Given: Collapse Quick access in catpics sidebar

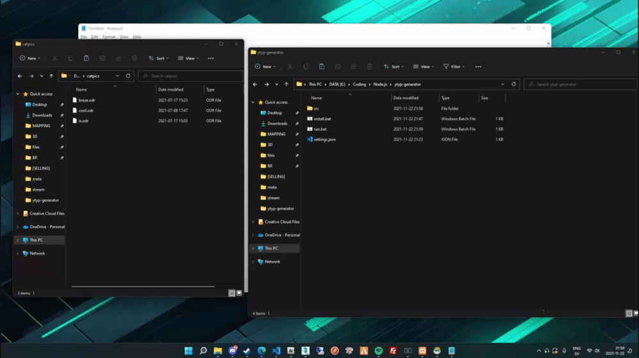Looking at the screenshot, I should pyautogui.click(x=18, y=94).
